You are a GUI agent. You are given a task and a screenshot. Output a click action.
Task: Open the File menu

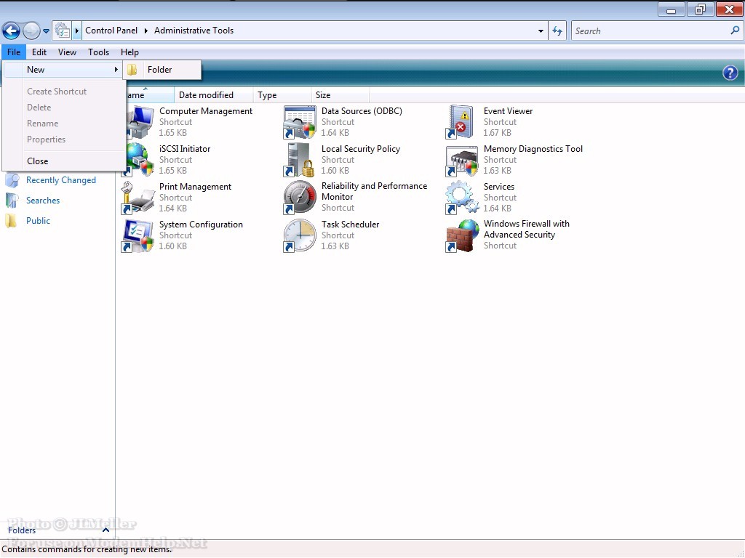[14, 52]
